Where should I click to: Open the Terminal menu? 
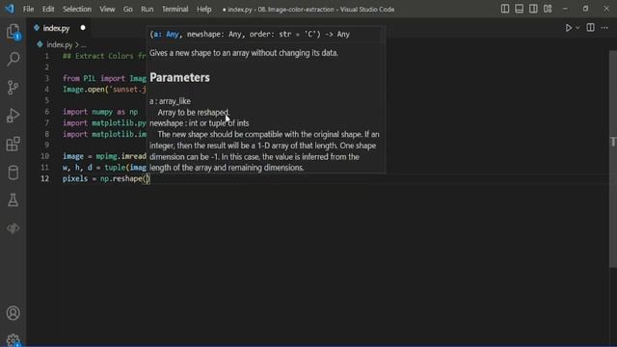pyautogui.click(x=174, y=9)
